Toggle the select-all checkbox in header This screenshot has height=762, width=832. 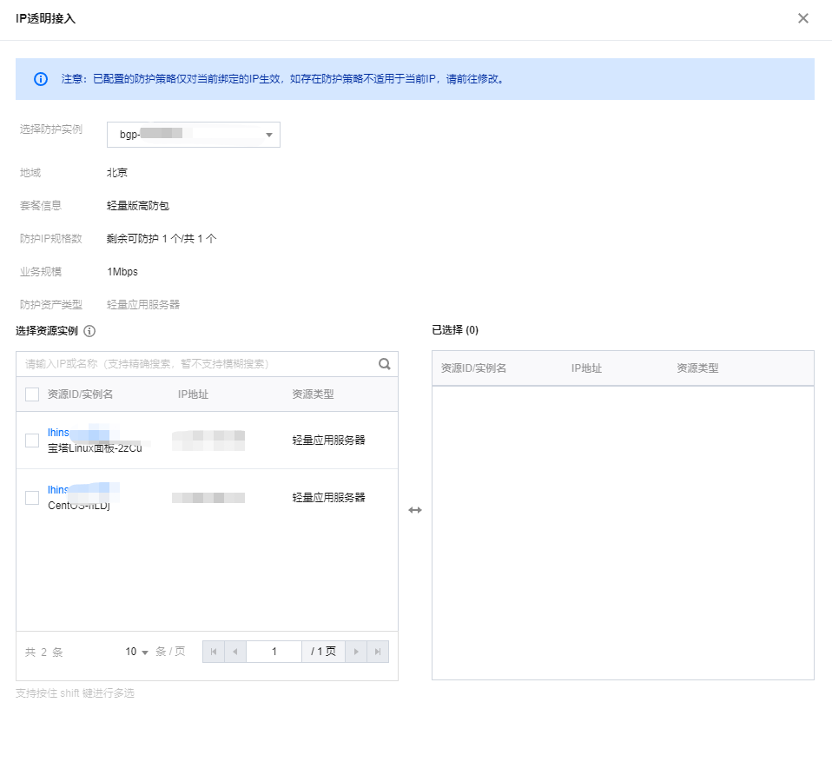tap(32, 394)
